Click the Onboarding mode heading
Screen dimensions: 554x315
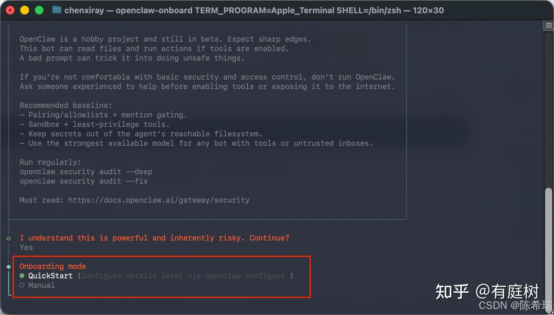point(53,266)
